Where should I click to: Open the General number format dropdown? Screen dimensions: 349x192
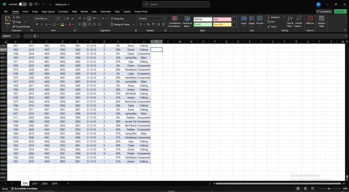164,18
